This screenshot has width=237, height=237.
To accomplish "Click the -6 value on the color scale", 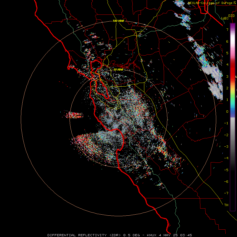I will [226, 181].
